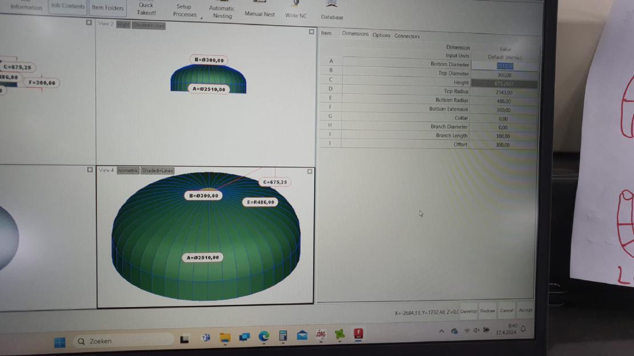Edit the Offset value in row J
634x356 pixels.
(x=503, y=145)
